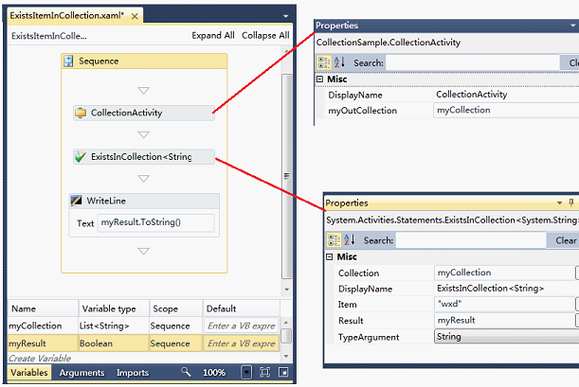Screen dimensions: 579x387
Task: Switch to the Variables tab
Action: 29,372
